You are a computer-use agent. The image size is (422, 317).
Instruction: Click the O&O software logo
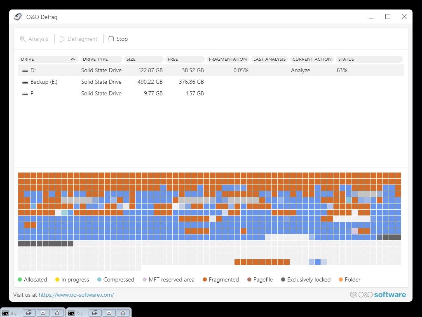(378, 295)
